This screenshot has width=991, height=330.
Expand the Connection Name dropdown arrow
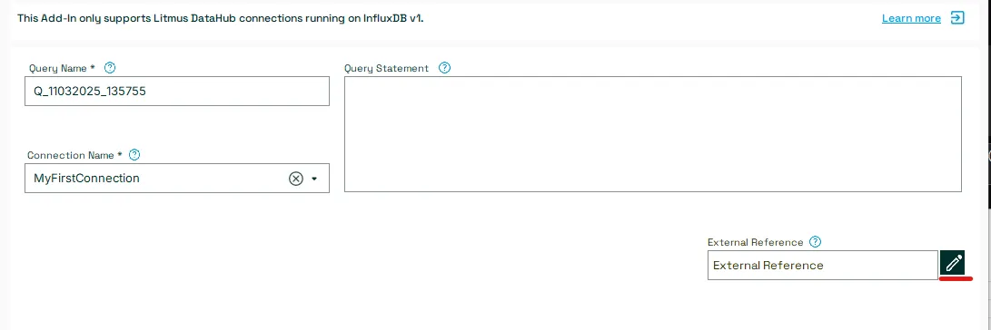coord(315,179)
